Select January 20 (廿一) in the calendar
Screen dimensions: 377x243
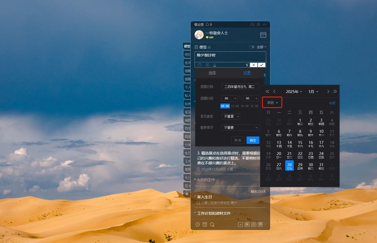tap(279, 155)
